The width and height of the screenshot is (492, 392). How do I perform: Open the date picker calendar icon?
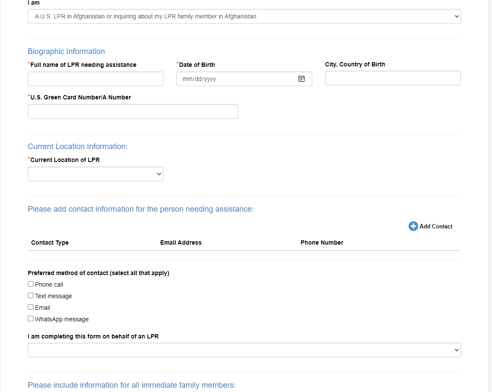tap(302, 79)
